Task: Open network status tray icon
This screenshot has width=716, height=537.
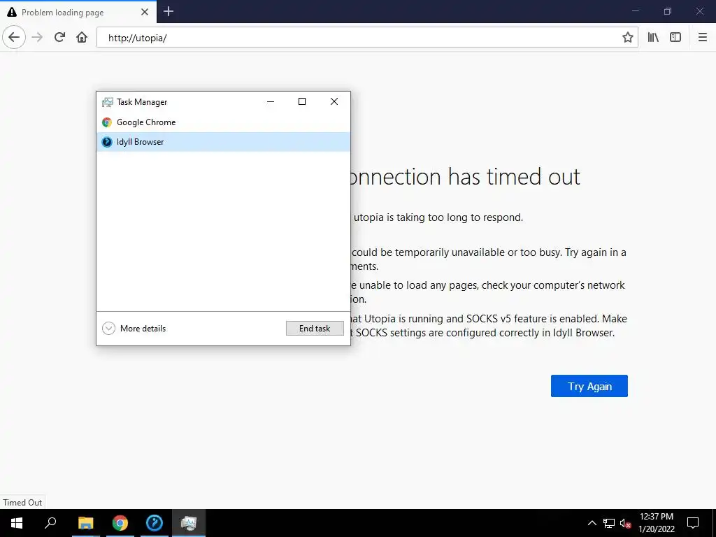Action: click(609, 523)
